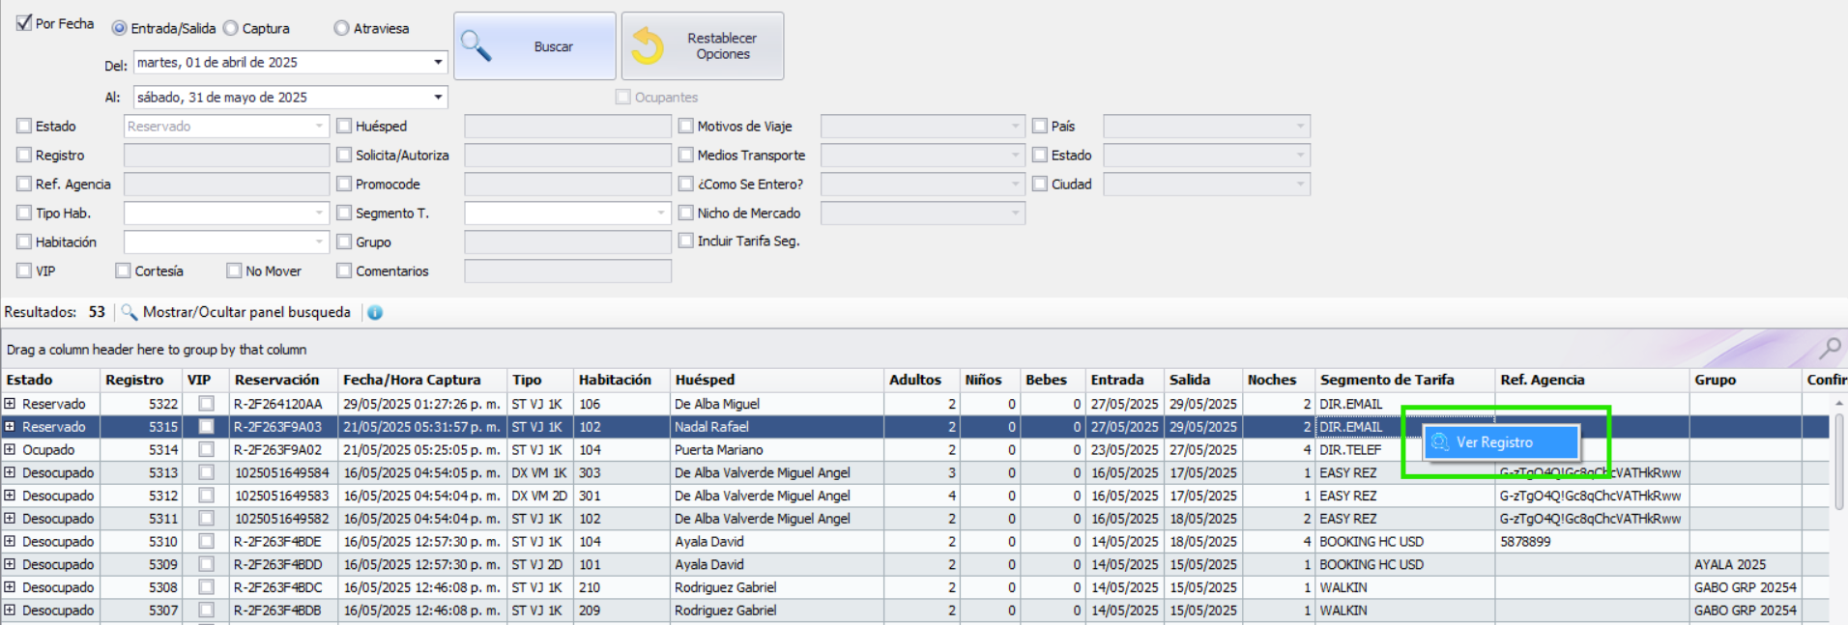Open the grid search magnifier above Confir column
This screenshot has height=625, width=1848.
[1830, 348]
